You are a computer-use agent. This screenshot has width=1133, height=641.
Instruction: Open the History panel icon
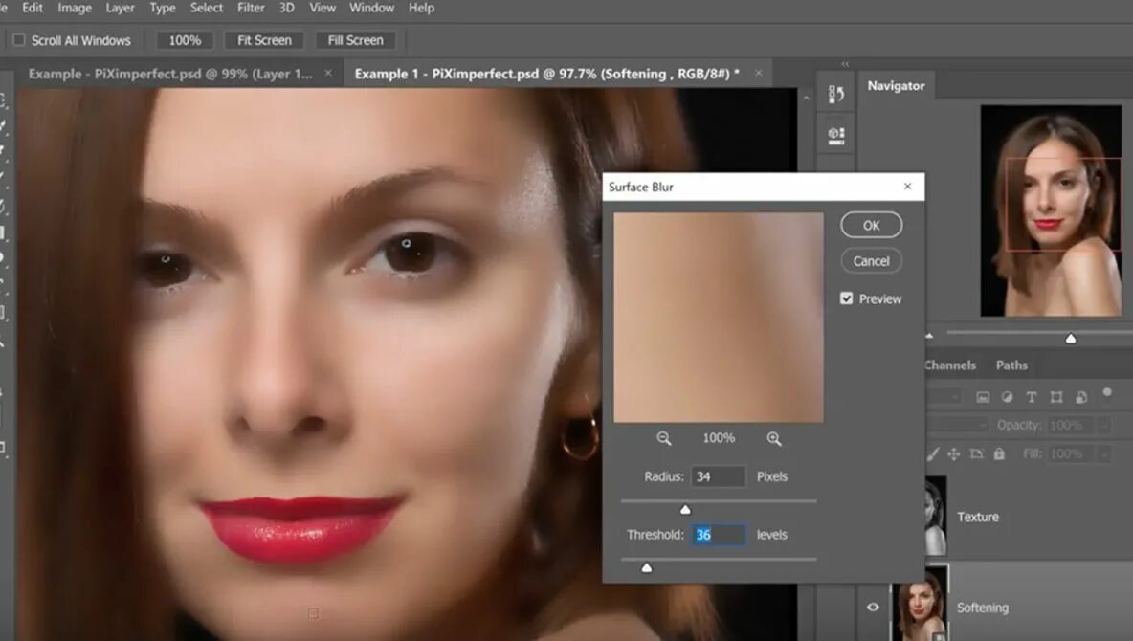tap(836, 95)
